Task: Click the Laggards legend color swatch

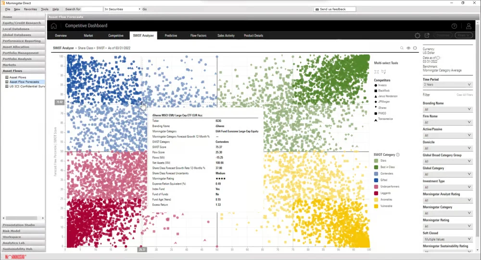Action: tap(376, 193)
